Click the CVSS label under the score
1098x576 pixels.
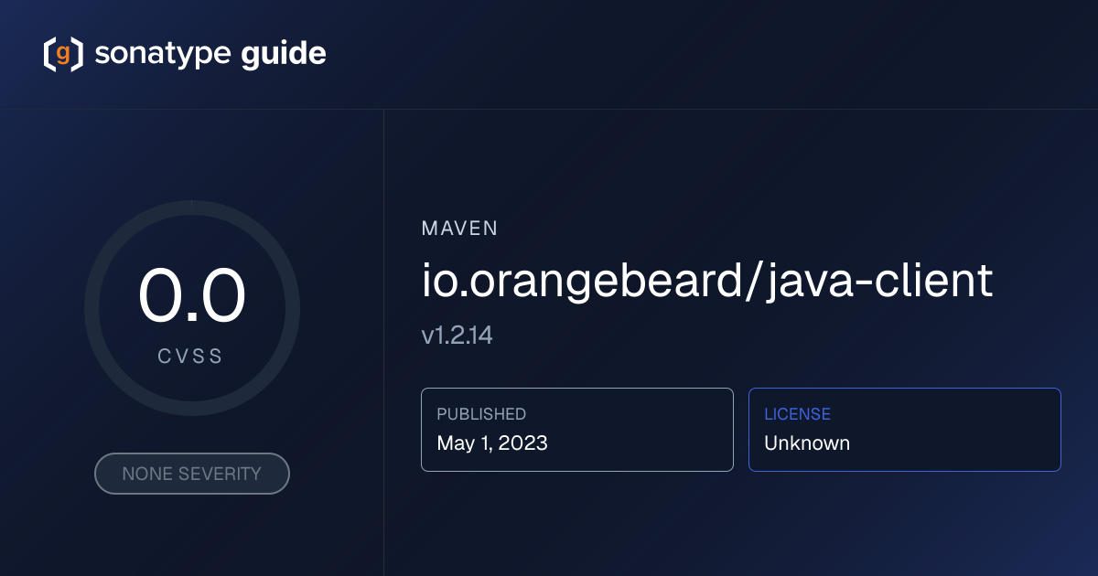191,357
